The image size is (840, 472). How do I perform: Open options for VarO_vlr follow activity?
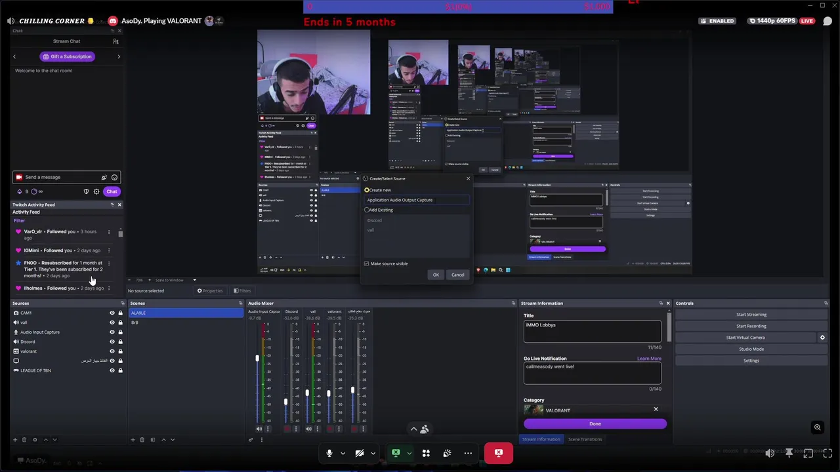tap(109, 231)
